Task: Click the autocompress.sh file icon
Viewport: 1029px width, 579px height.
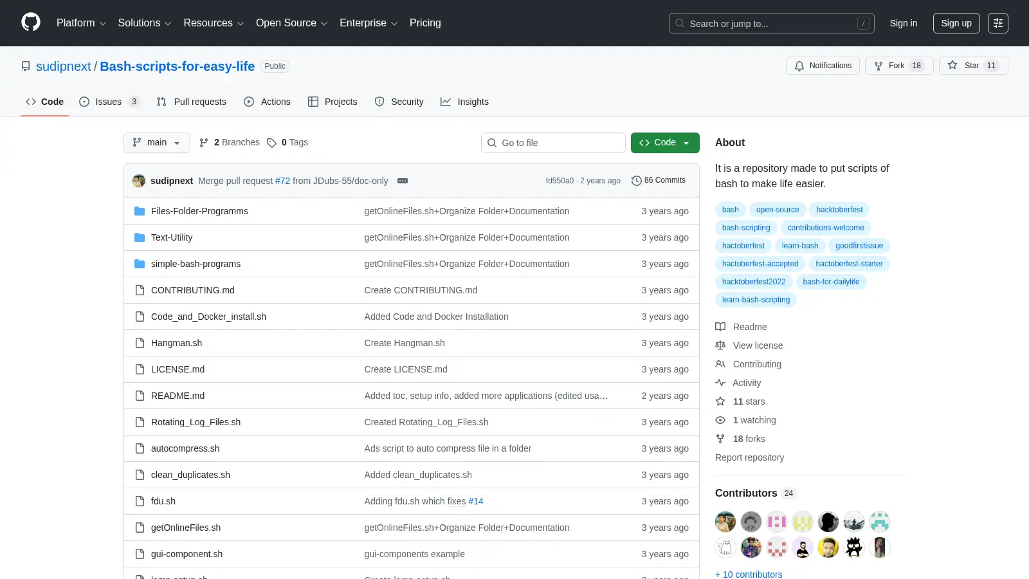Action: pyautogui.click(x=140, y=448)
